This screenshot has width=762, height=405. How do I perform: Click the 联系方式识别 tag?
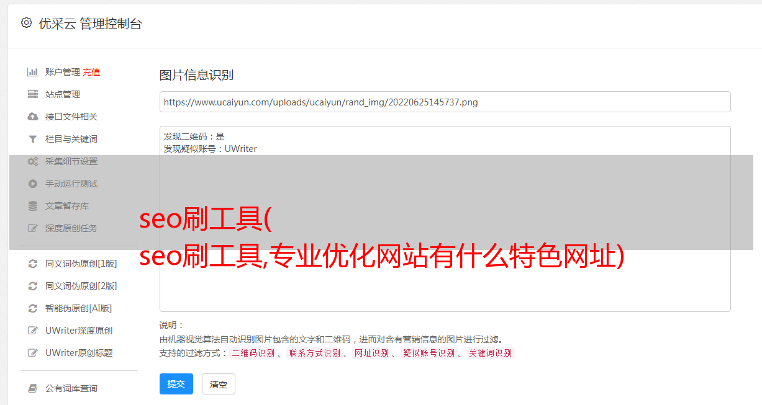pyautogui.click(x=314, y=353)
